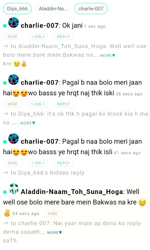Expand MORE on the "derha saaath..." quote
The image size is (150, 250).
pos(55,232)
